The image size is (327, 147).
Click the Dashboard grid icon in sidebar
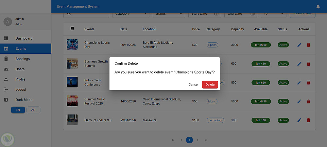point(6,38)
